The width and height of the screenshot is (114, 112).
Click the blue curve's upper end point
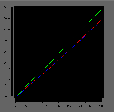101,22
